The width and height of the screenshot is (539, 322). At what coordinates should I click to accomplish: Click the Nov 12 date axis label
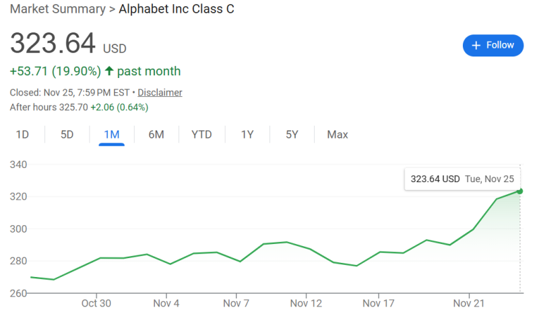(x=306, y=303)
